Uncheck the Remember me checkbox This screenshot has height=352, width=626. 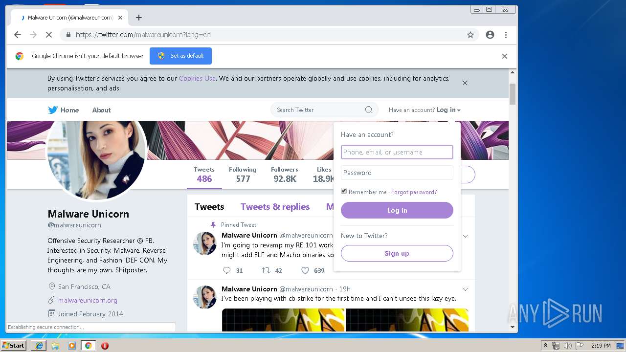(x=344, y=191)
